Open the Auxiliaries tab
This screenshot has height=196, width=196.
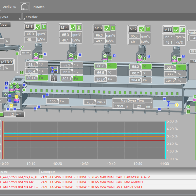click(10, 6)
